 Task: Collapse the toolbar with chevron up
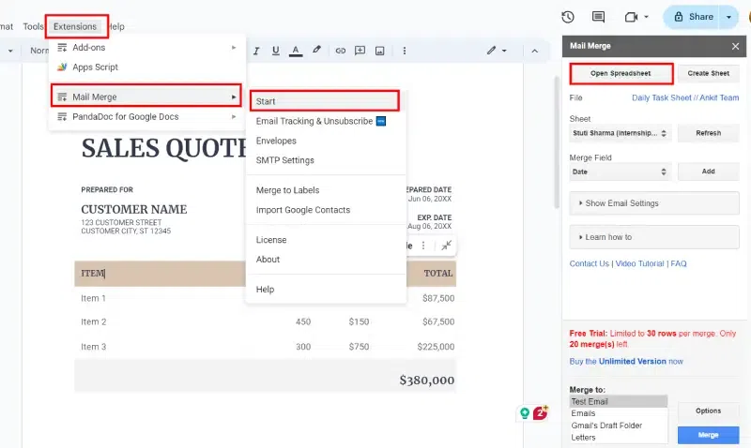[x=534, y=51]
